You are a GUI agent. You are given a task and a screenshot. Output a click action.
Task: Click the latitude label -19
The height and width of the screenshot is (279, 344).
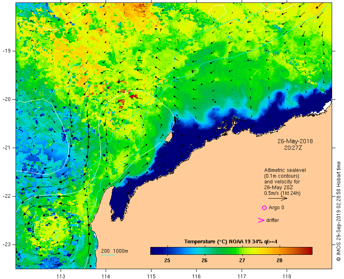point(7,51)
